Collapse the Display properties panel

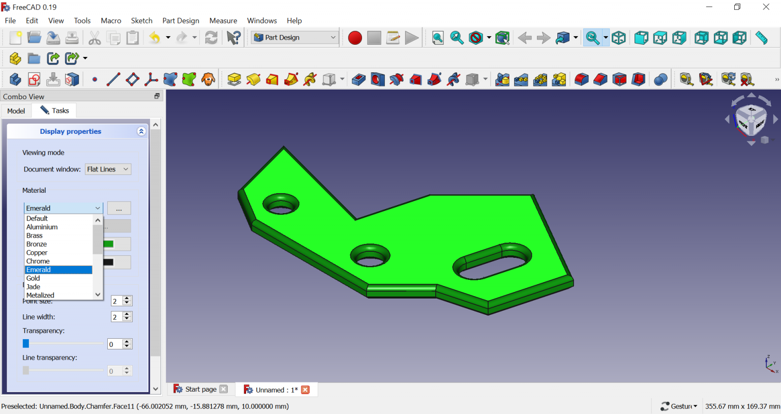click(141, 131)
